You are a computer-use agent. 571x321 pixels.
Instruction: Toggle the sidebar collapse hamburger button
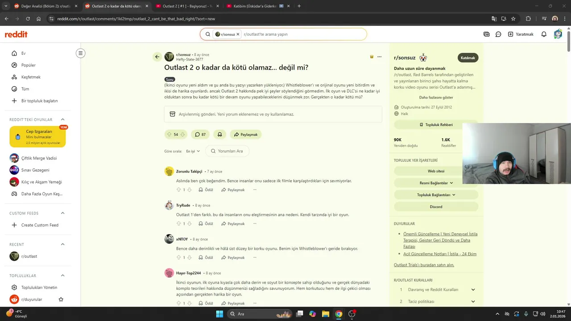click(80, 53)
